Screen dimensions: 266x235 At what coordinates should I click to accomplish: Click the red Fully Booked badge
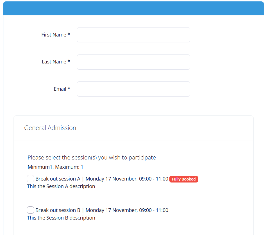tap(184, 179)
